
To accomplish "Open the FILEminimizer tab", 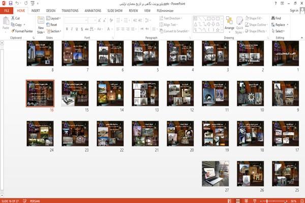I will coord(165,11).
